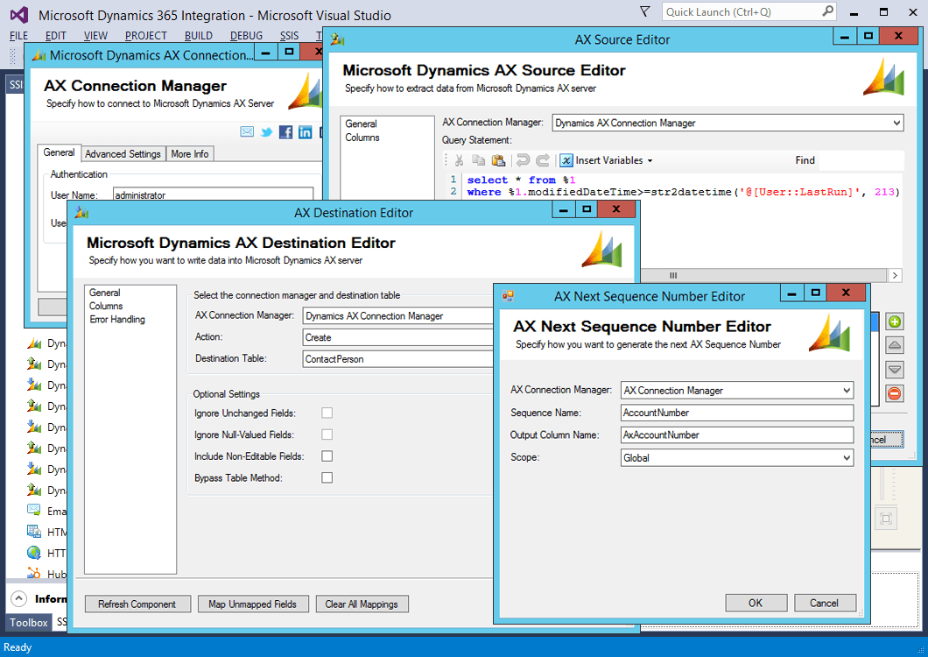Click the Refresh Component button
The image size is (928, 657).
click(x=137, y=604)
